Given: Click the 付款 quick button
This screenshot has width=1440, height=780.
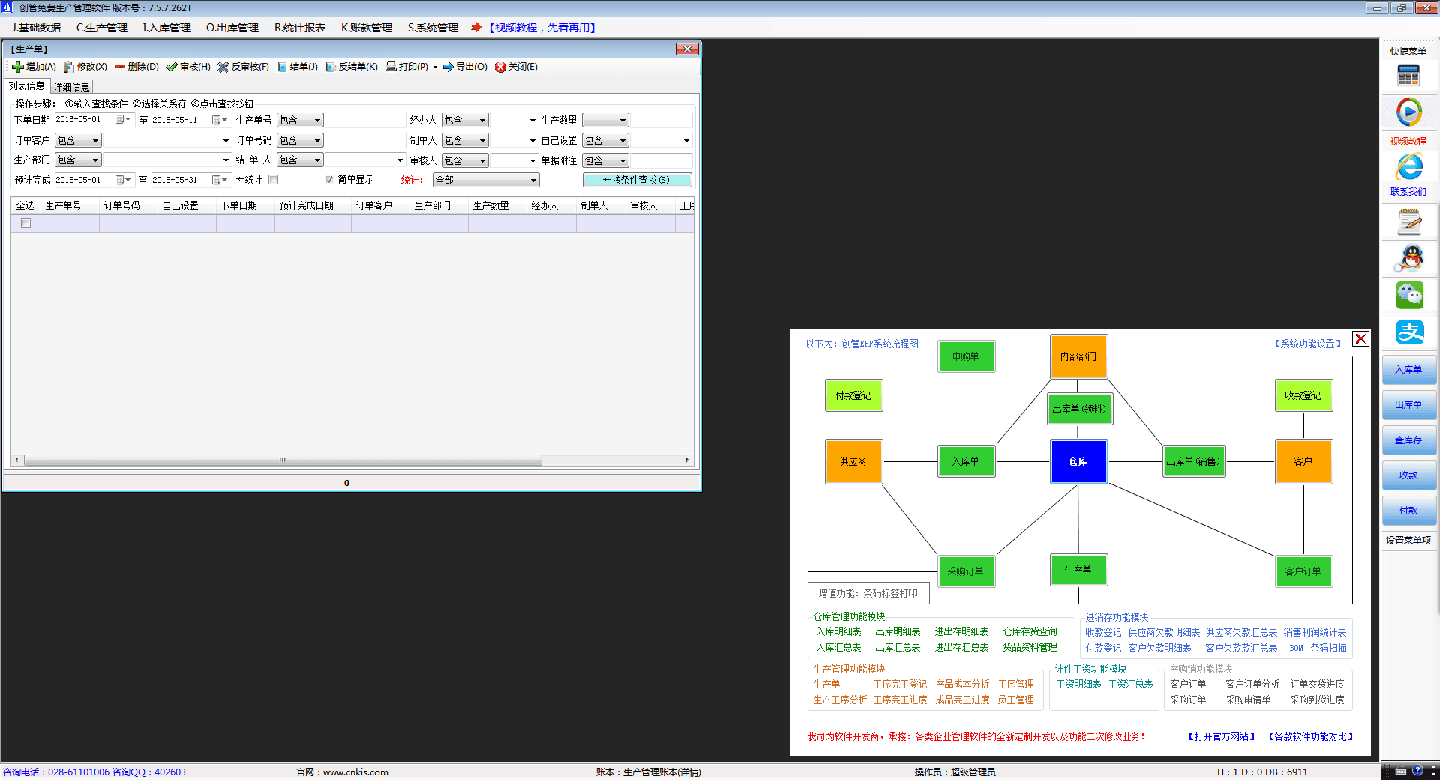Looking at the screenshot, I should pos(1408,511).
